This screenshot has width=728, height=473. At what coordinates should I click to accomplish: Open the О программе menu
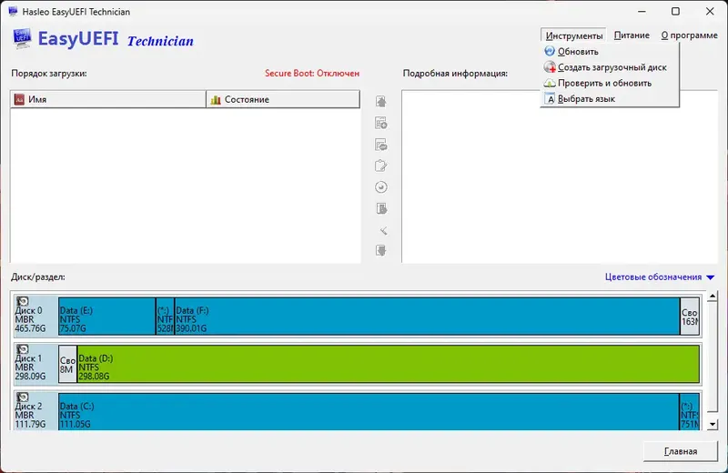[x=689, y=35]
